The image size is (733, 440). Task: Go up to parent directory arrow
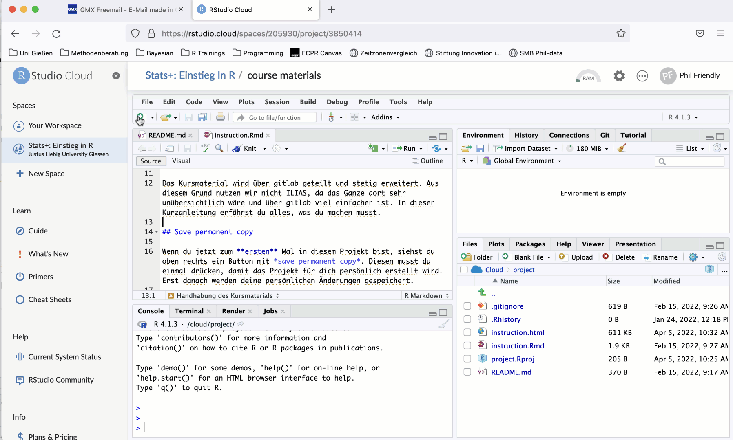[483, 293]
